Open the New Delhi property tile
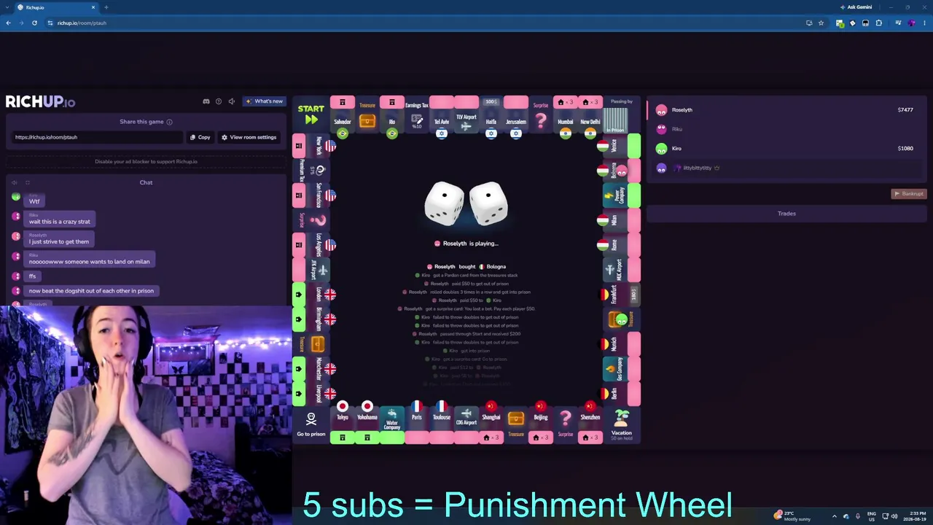This screenshot has width=933, height=525. [590, 115]
